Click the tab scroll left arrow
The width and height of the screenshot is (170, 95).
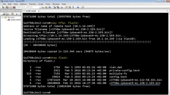click(x=167, y=11)
